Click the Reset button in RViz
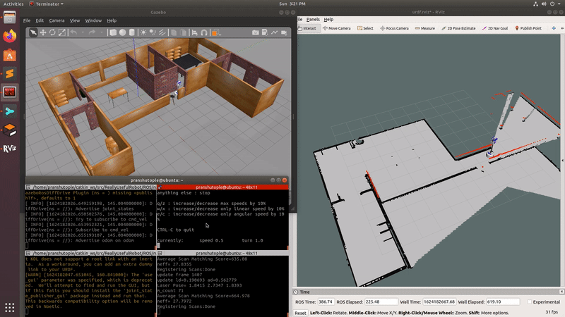The image size is (565, 317). click(x=300, y=313)
